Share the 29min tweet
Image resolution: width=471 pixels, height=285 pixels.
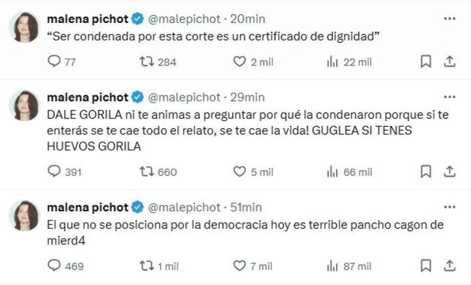(x=449, y=172)
